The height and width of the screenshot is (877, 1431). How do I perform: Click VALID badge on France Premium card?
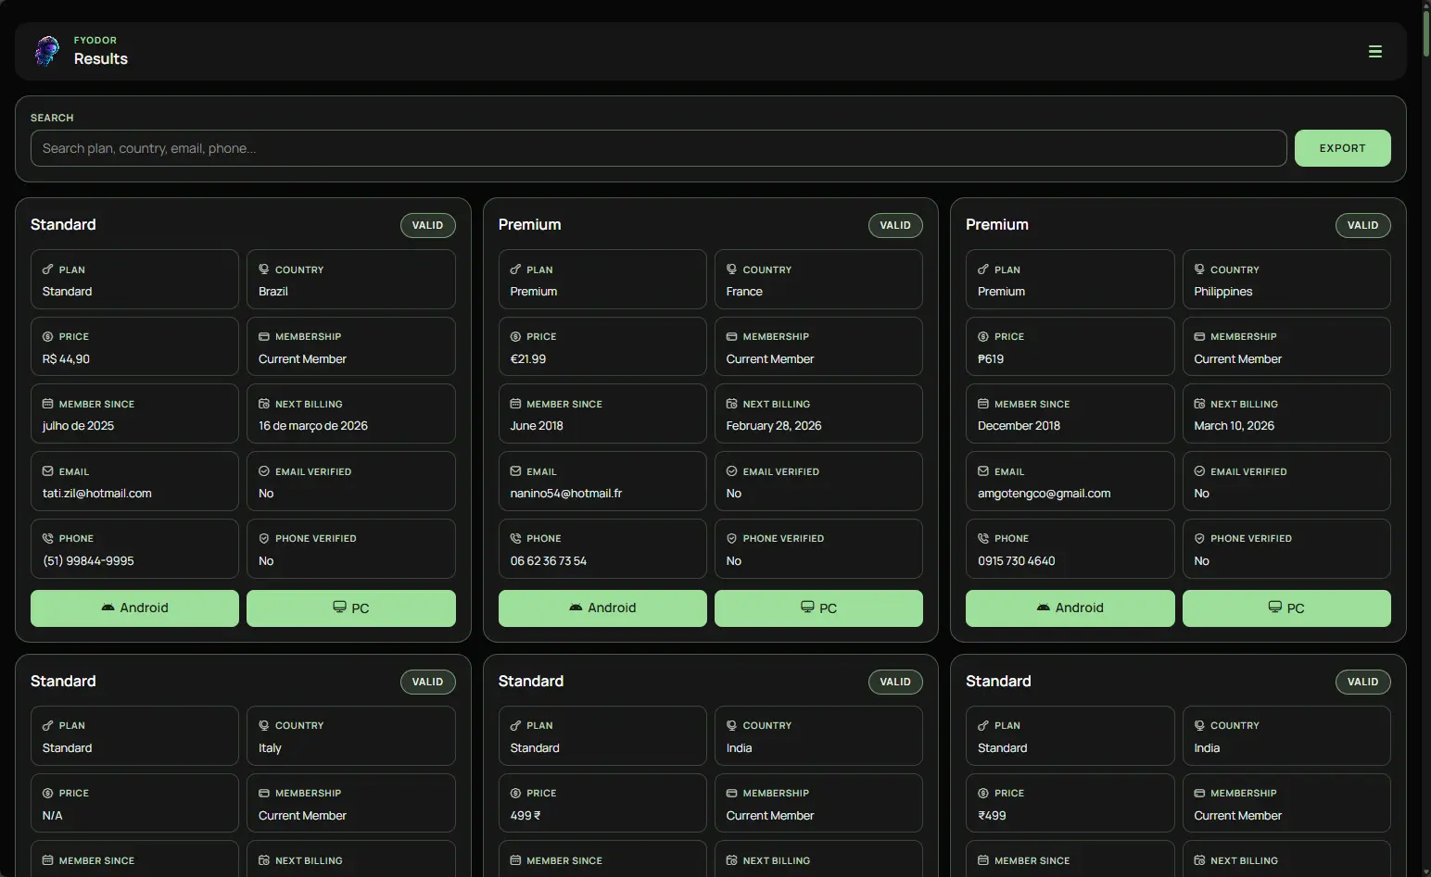point(895,225)
